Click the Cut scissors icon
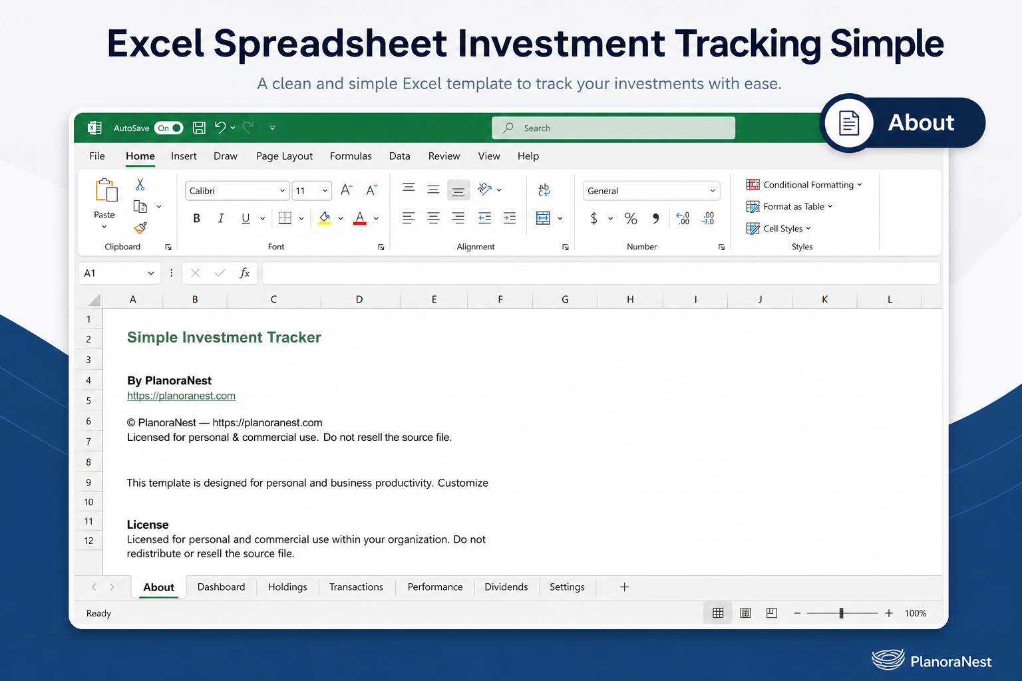This screenshot has height=681, width=1022. 140,185
